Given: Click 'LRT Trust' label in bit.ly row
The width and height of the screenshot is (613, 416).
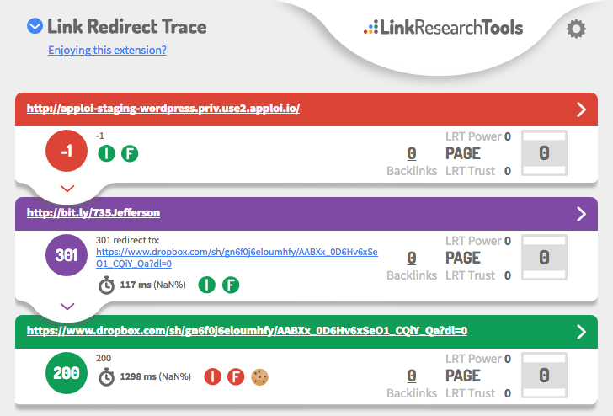Looking at the screenshot, I should (x=471, y=275).
